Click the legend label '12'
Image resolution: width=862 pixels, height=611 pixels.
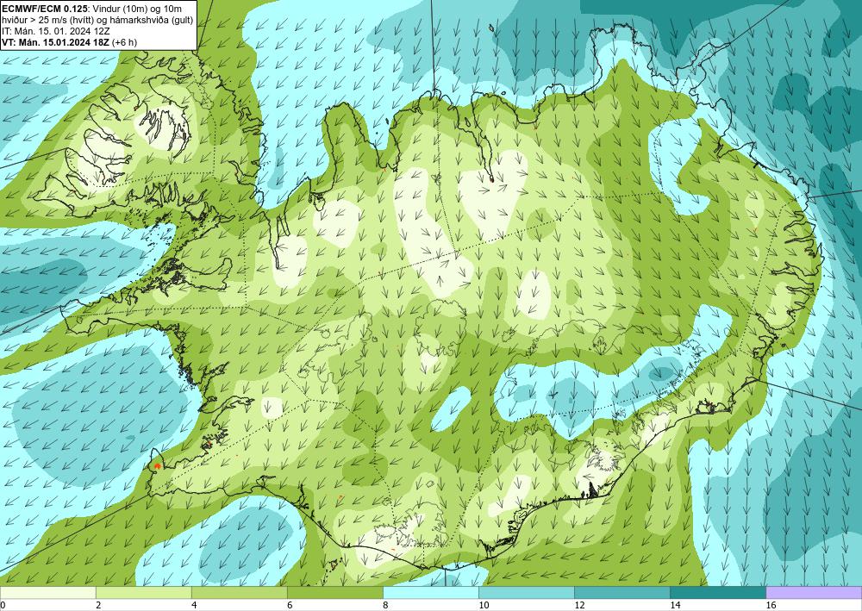(579, 605)
